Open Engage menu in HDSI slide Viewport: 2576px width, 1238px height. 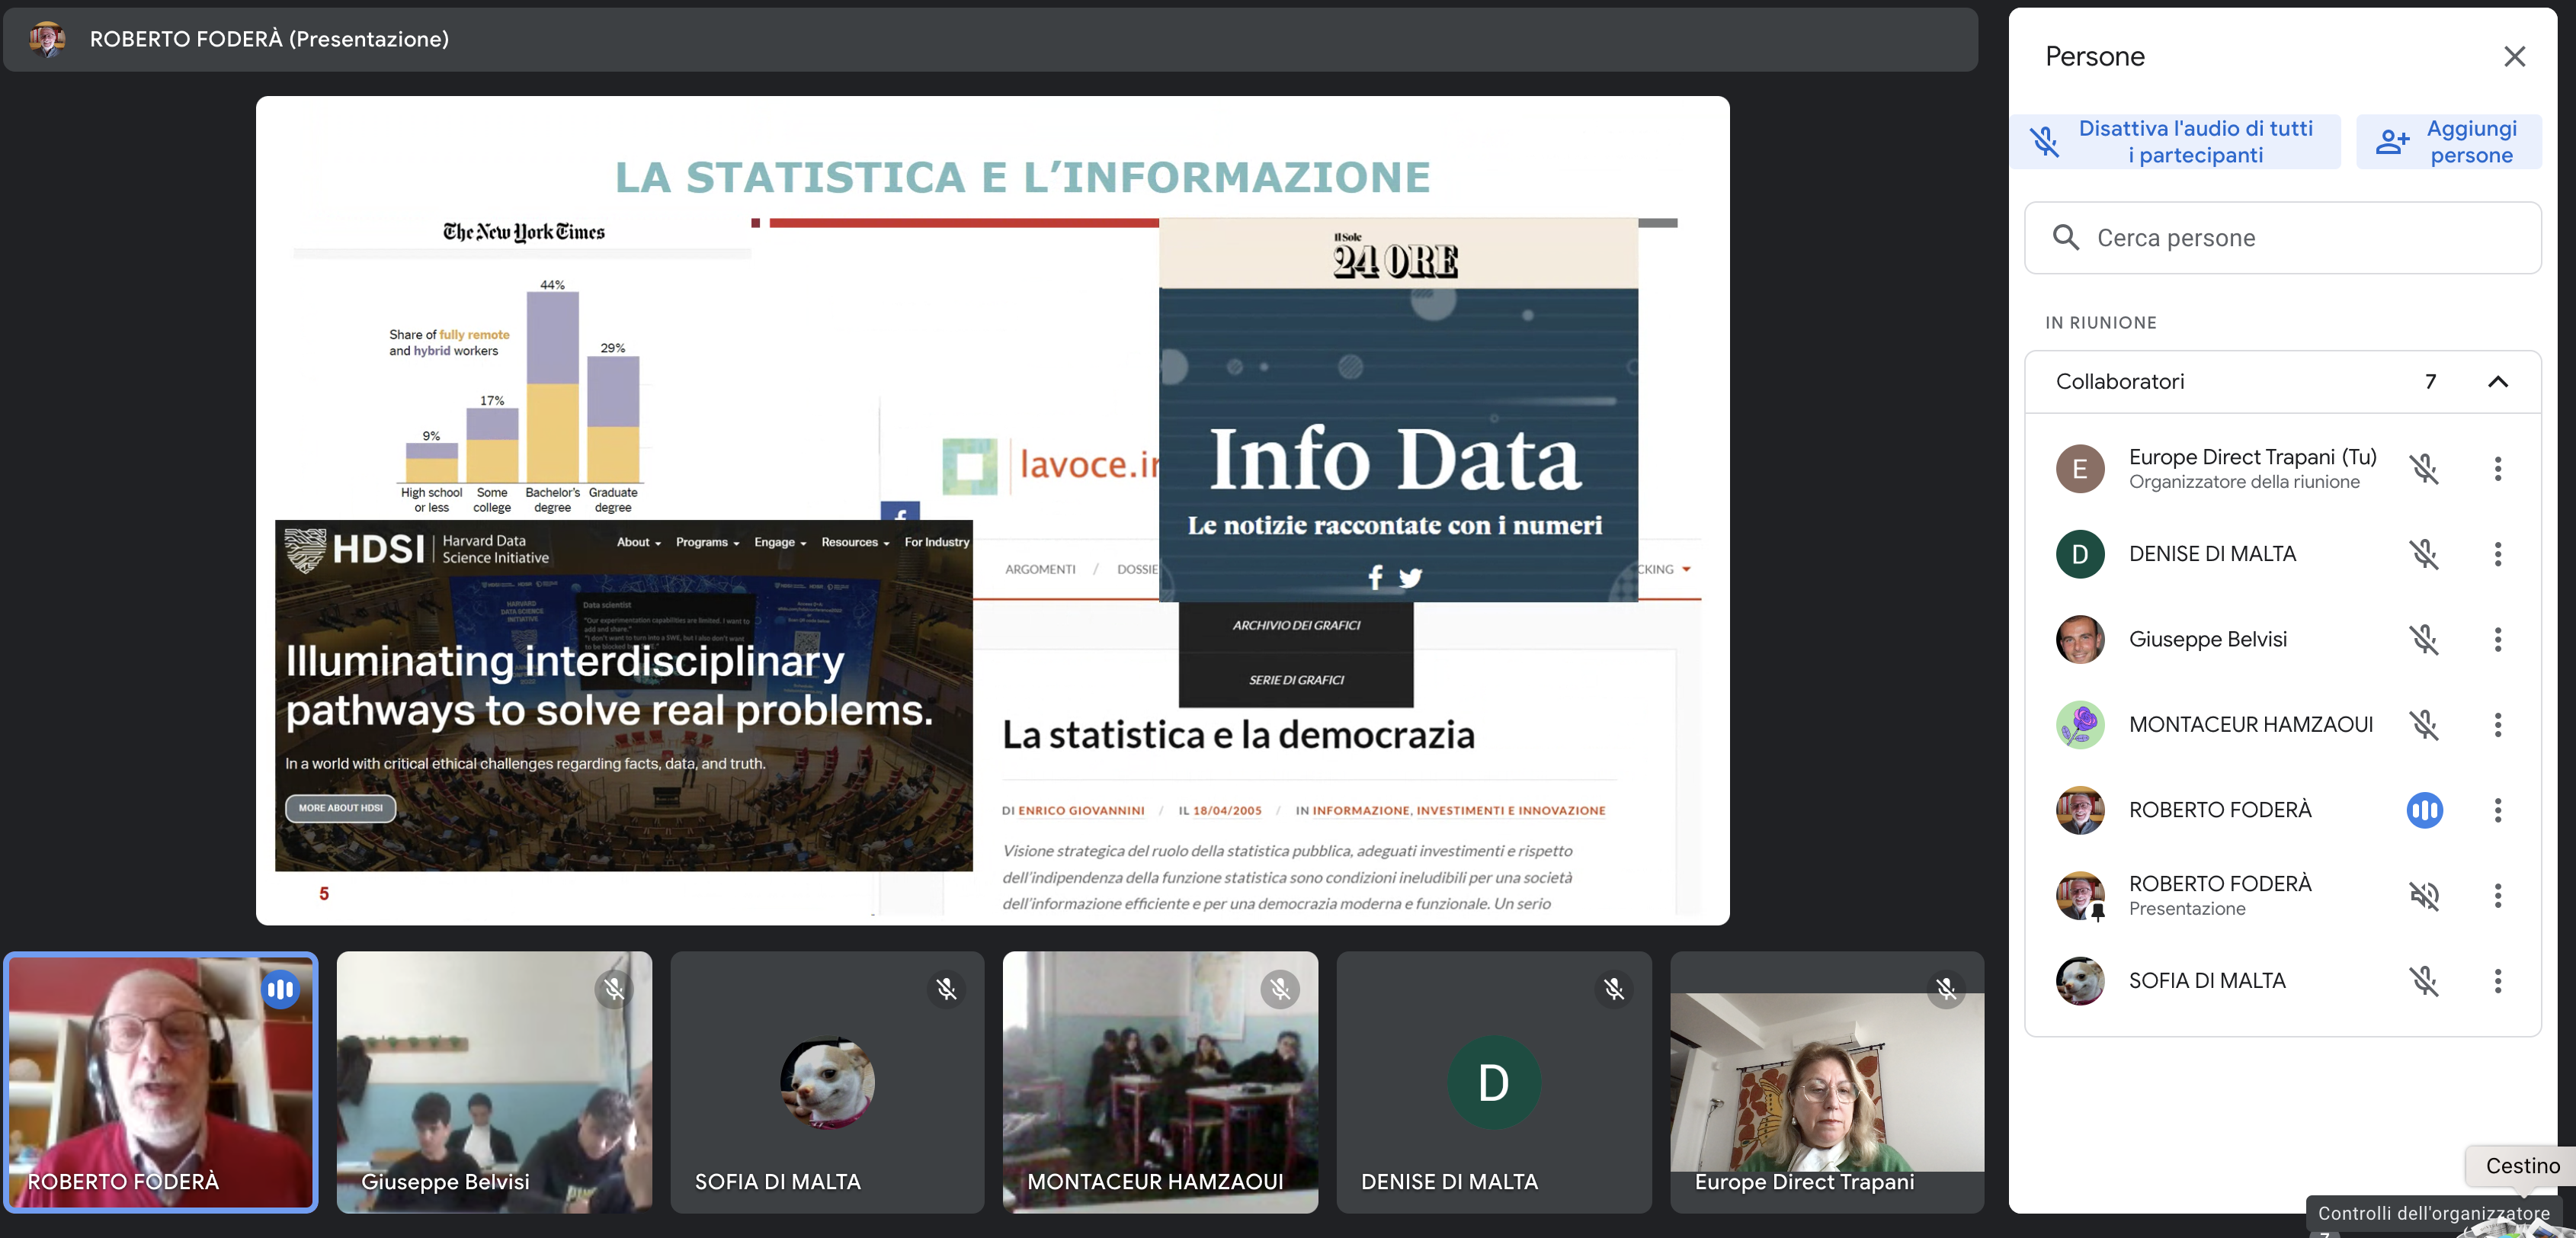point(780,542)
